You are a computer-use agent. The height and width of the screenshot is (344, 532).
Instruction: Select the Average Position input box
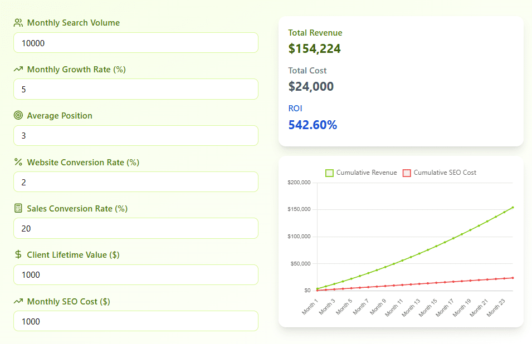135,135
